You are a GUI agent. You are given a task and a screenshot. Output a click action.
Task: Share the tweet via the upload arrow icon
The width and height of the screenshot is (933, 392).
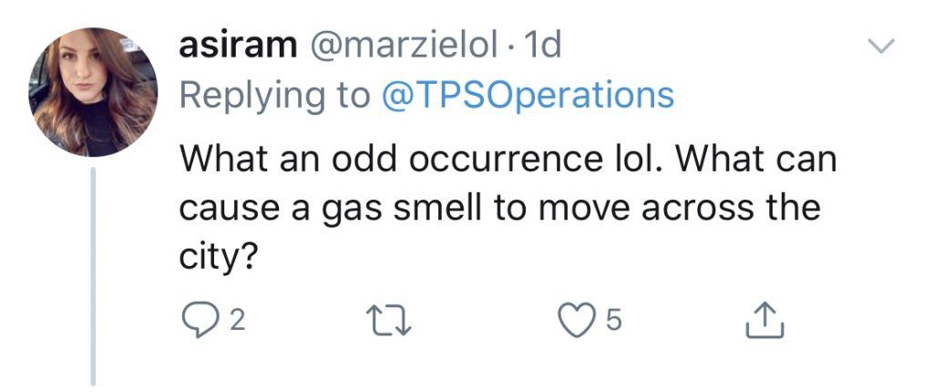[764, 319]
